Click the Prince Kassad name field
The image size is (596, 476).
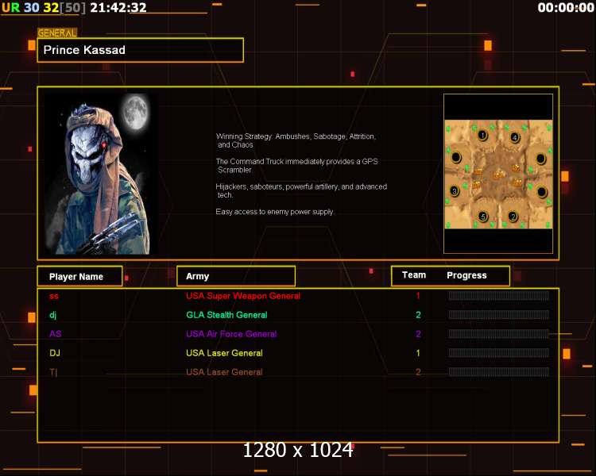140,50
